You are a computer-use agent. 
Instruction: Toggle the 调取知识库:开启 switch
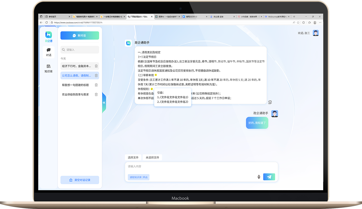click(139, 177)
